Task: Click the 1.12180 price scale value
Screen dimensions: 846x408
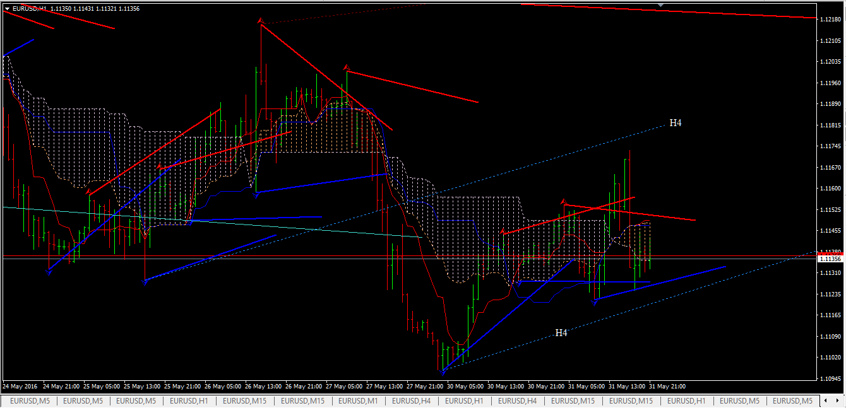Action: tap(830, 20)
